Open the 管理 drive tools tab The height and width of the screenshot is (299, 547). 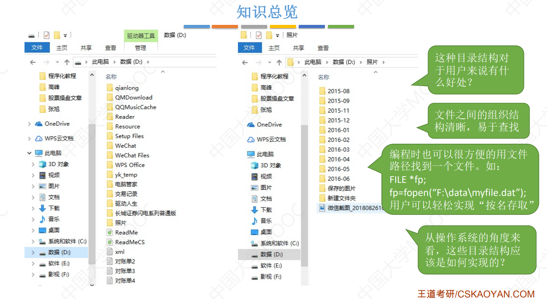141,48
